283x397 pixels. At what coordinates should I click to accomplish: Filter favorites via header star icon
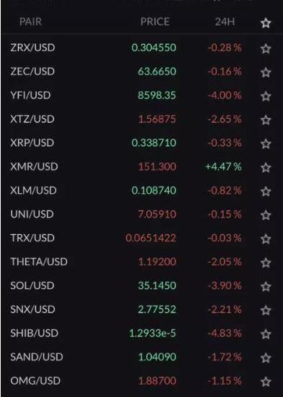coord(266,23)
